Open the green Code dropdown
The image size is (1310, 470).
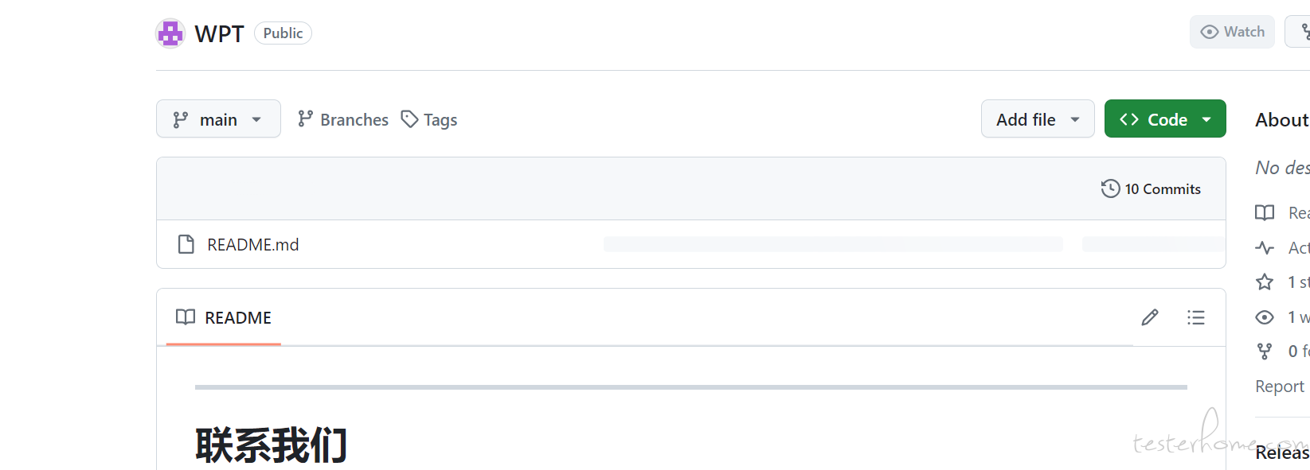pyautogui.click(x=1165, y=118)
